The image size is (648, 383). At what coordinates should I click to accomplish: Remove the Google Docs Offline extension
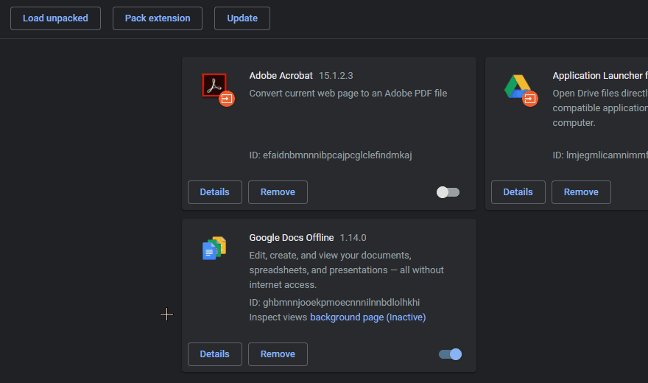(278, 354)
